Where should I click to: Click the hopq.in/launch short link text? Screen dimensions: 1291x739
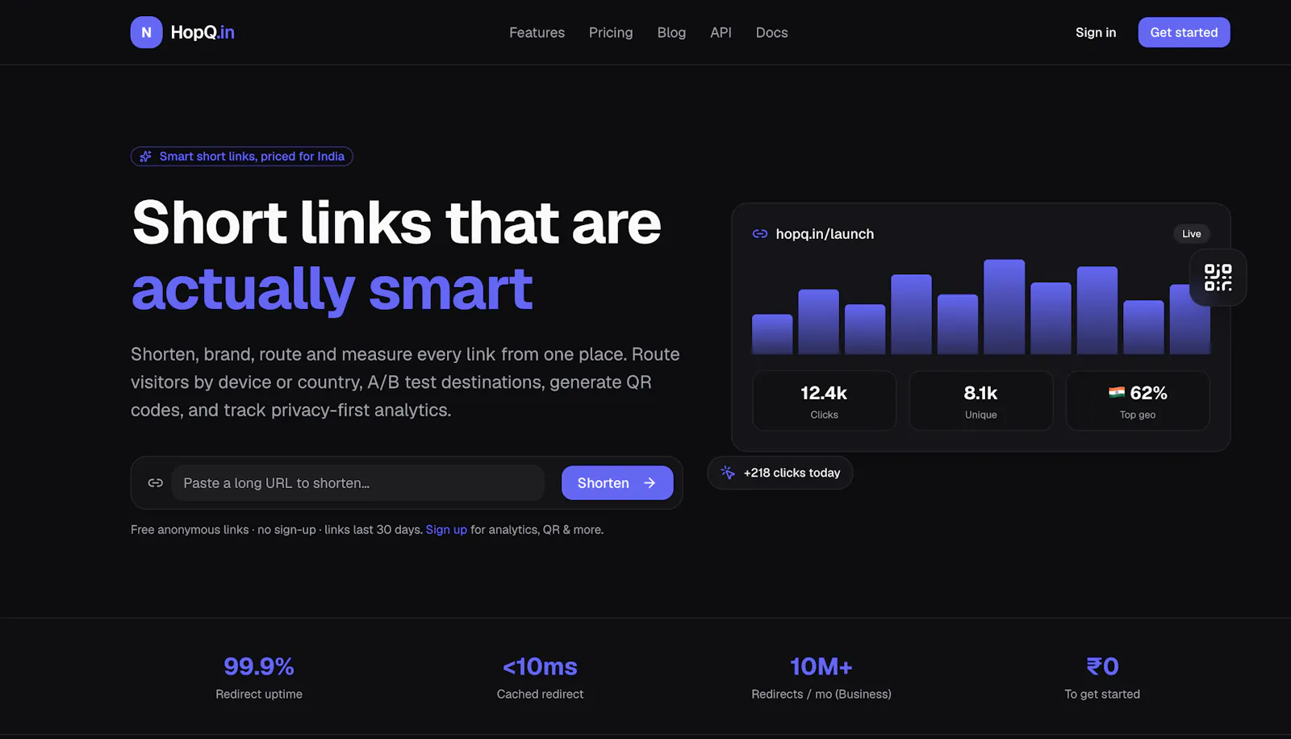coord(825,234)
